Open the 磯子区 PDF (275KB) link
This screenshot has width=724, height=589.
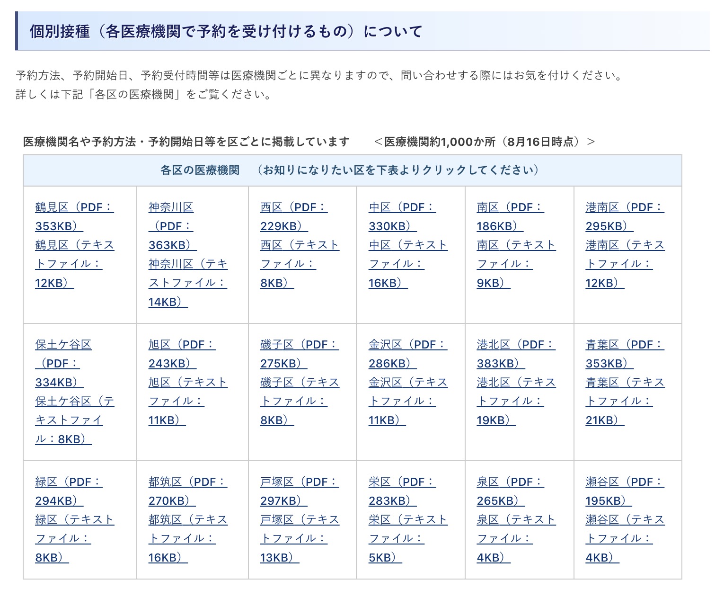300,354
